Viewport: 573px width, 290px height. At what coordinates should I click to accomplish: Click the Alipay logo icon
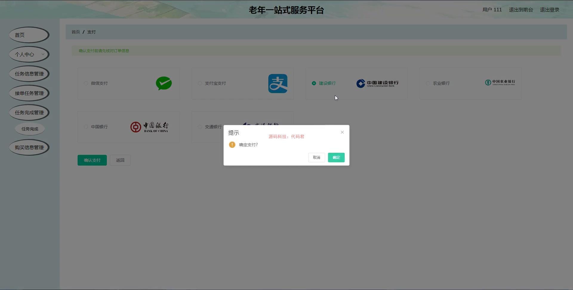coord(278,84)
